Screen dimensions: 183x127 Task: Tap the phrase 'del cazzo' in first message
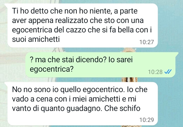(x=70, y=30)
